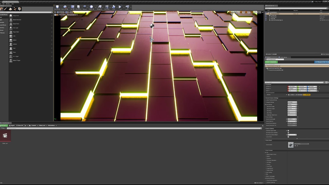The height and width of the screenshot is (185, 329).
Task: Select the Cone shape icon
Action: [11, 48]
